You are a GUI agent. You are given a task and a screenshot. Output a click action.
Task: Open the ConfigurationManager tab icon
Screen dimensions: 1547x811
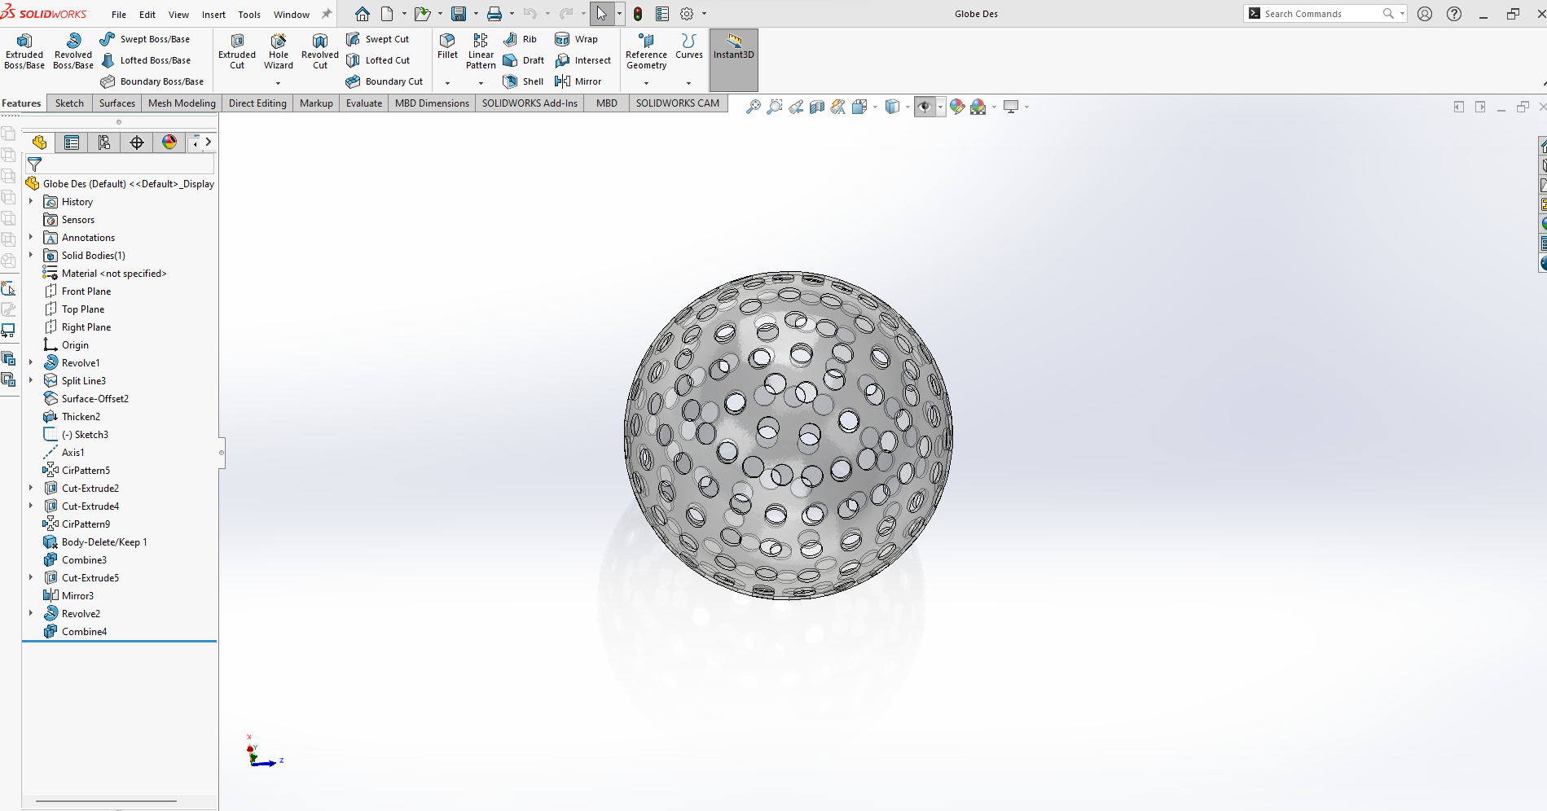(104, 142)
